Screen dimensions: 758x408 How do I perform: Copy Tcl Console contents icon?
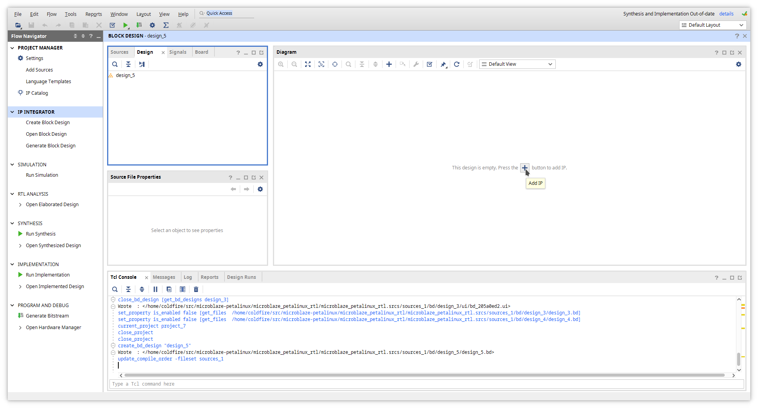[169, 289]
